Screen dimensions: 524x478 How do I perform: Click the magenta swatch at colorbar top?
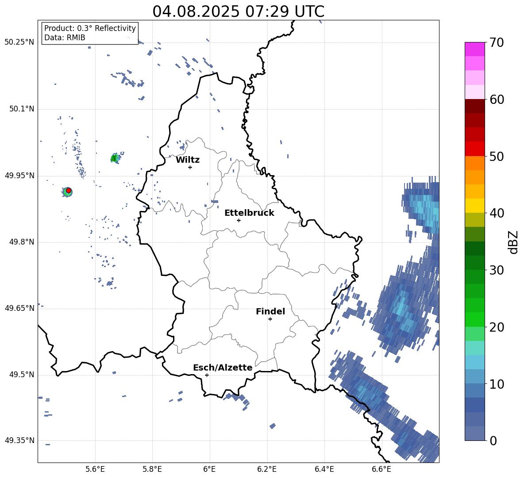click(474, 50)
